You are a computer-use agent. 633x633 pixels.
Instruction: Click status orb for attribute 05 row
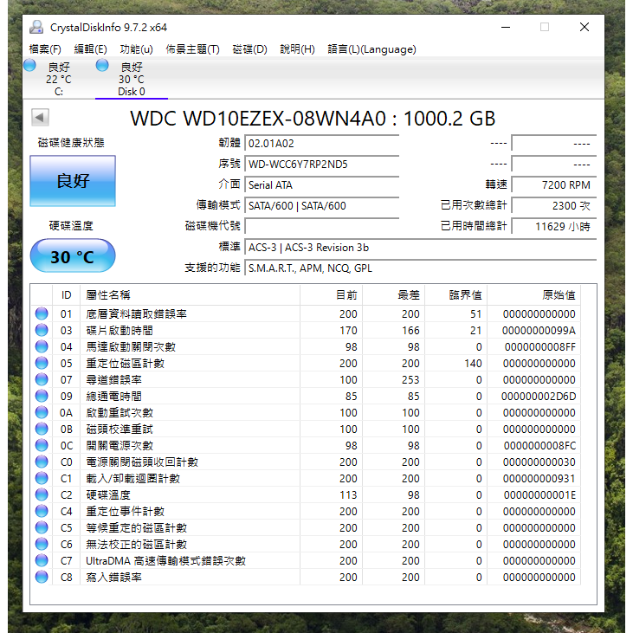(x=42, y=364)
